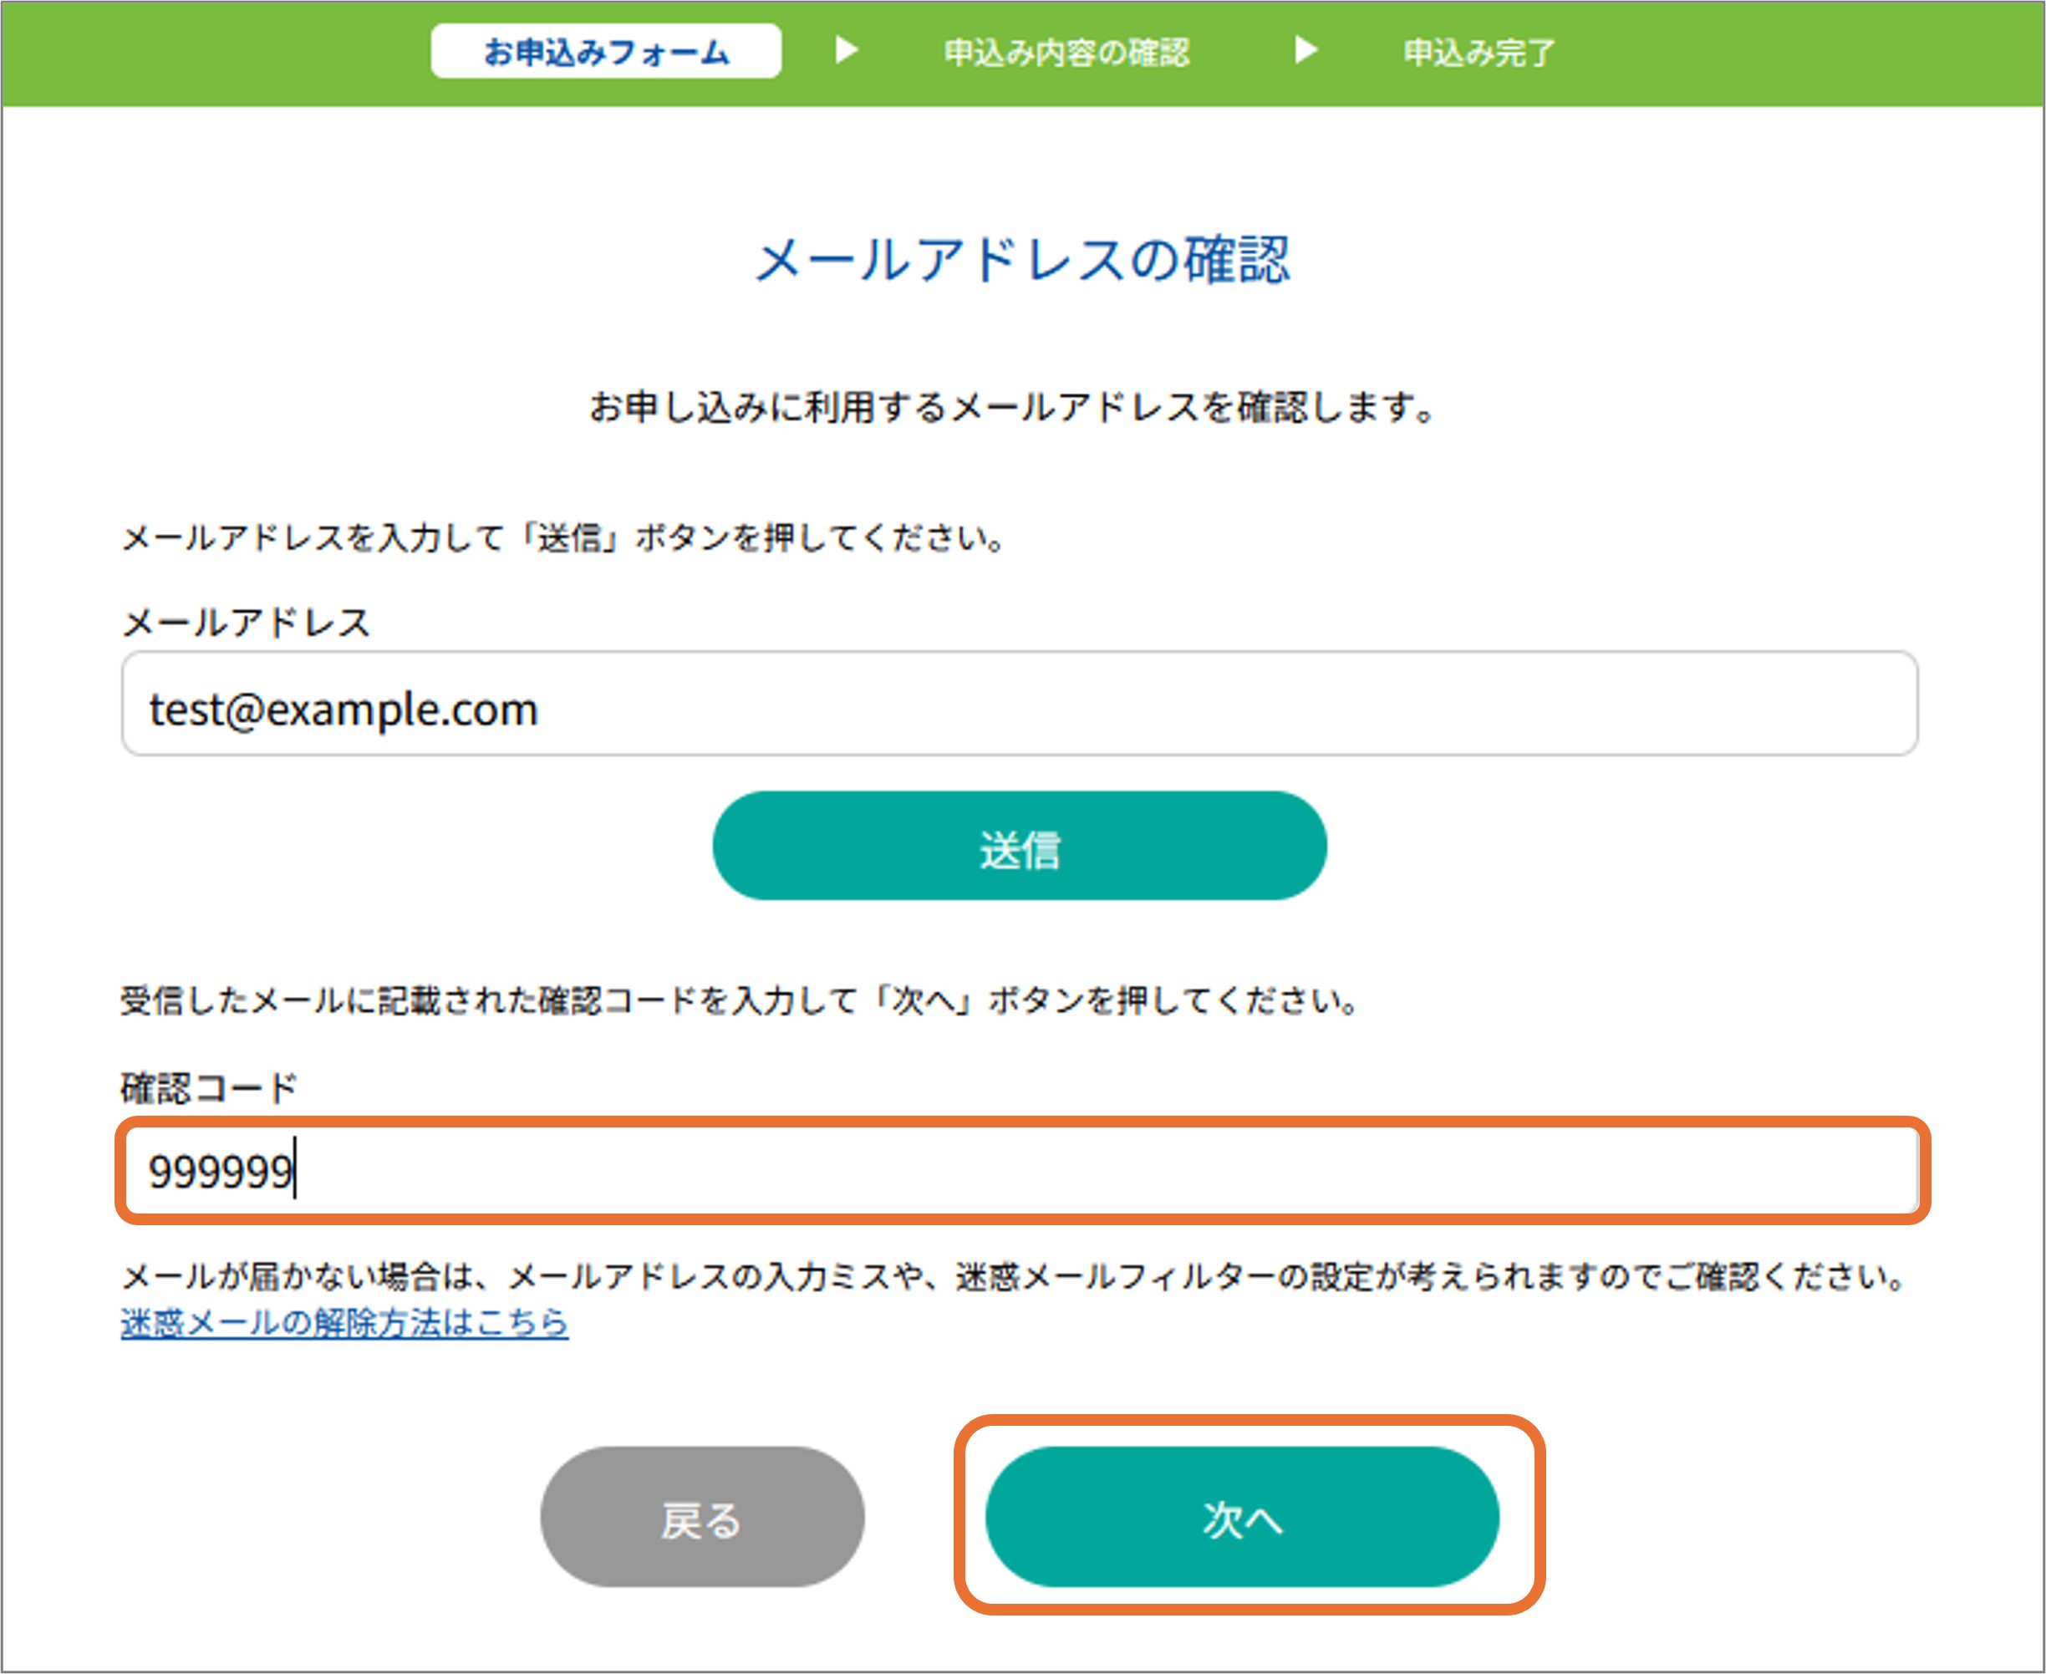Select the 申込み内容の確認 step label
Screen dimensions: 2046x1674
[x=1066, y=52]
